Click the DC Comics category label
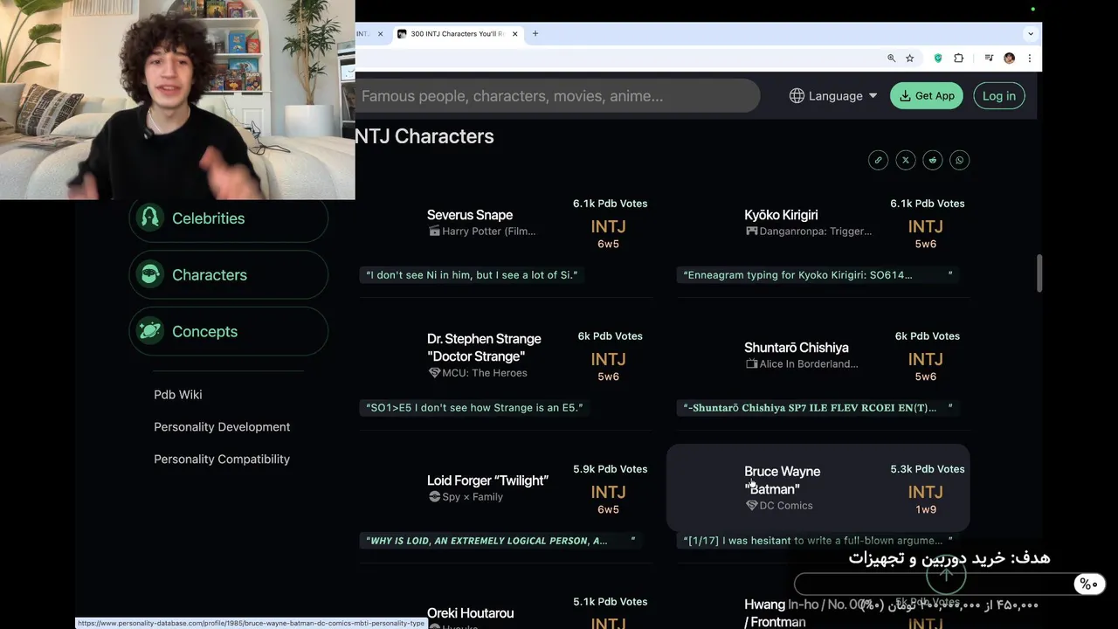Screen dimensions: 1118x629 point(779,506)
